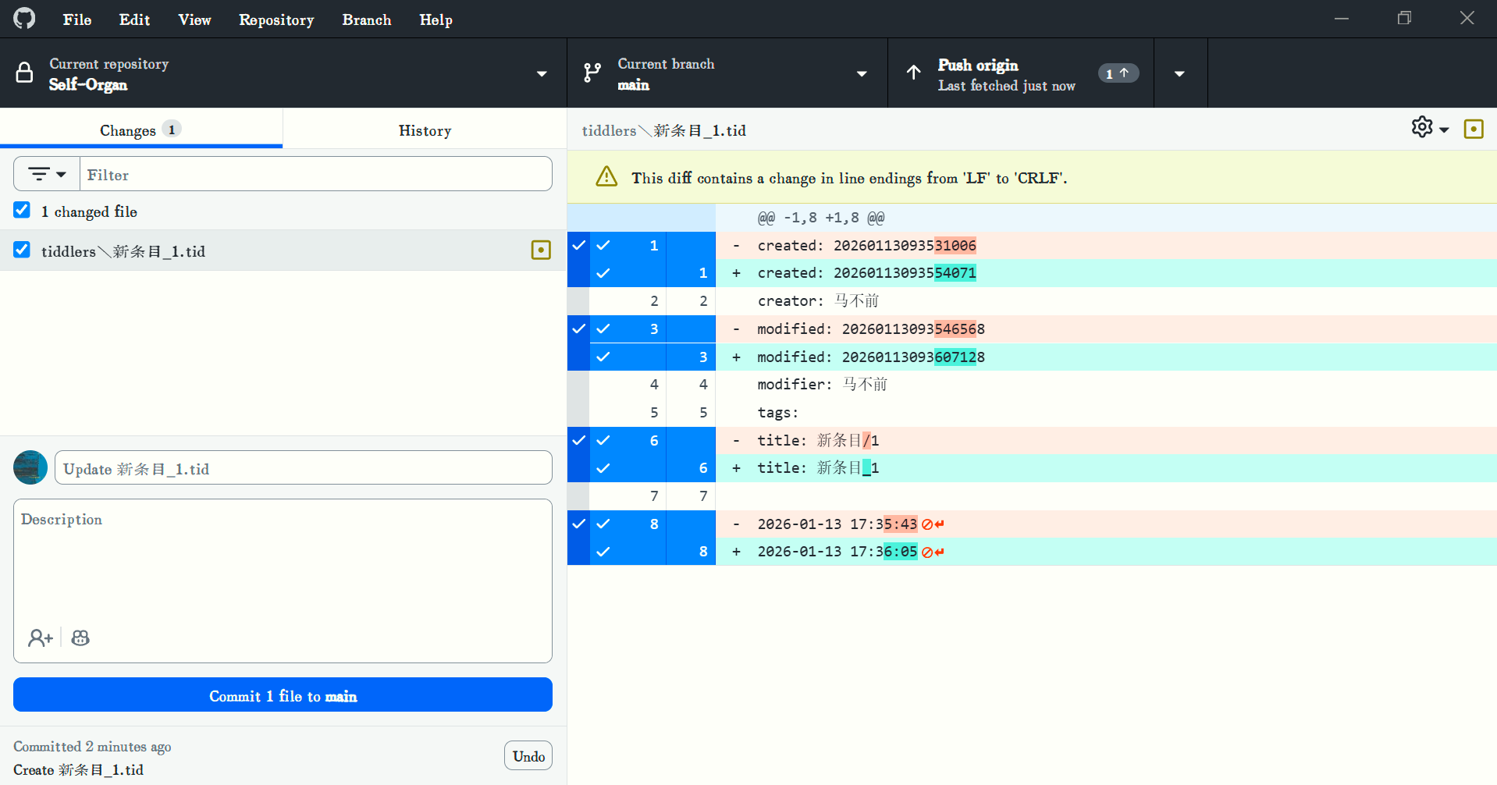Click the Copilot generate commit message icon
1497x785 pixels.
tap(80, 638)
